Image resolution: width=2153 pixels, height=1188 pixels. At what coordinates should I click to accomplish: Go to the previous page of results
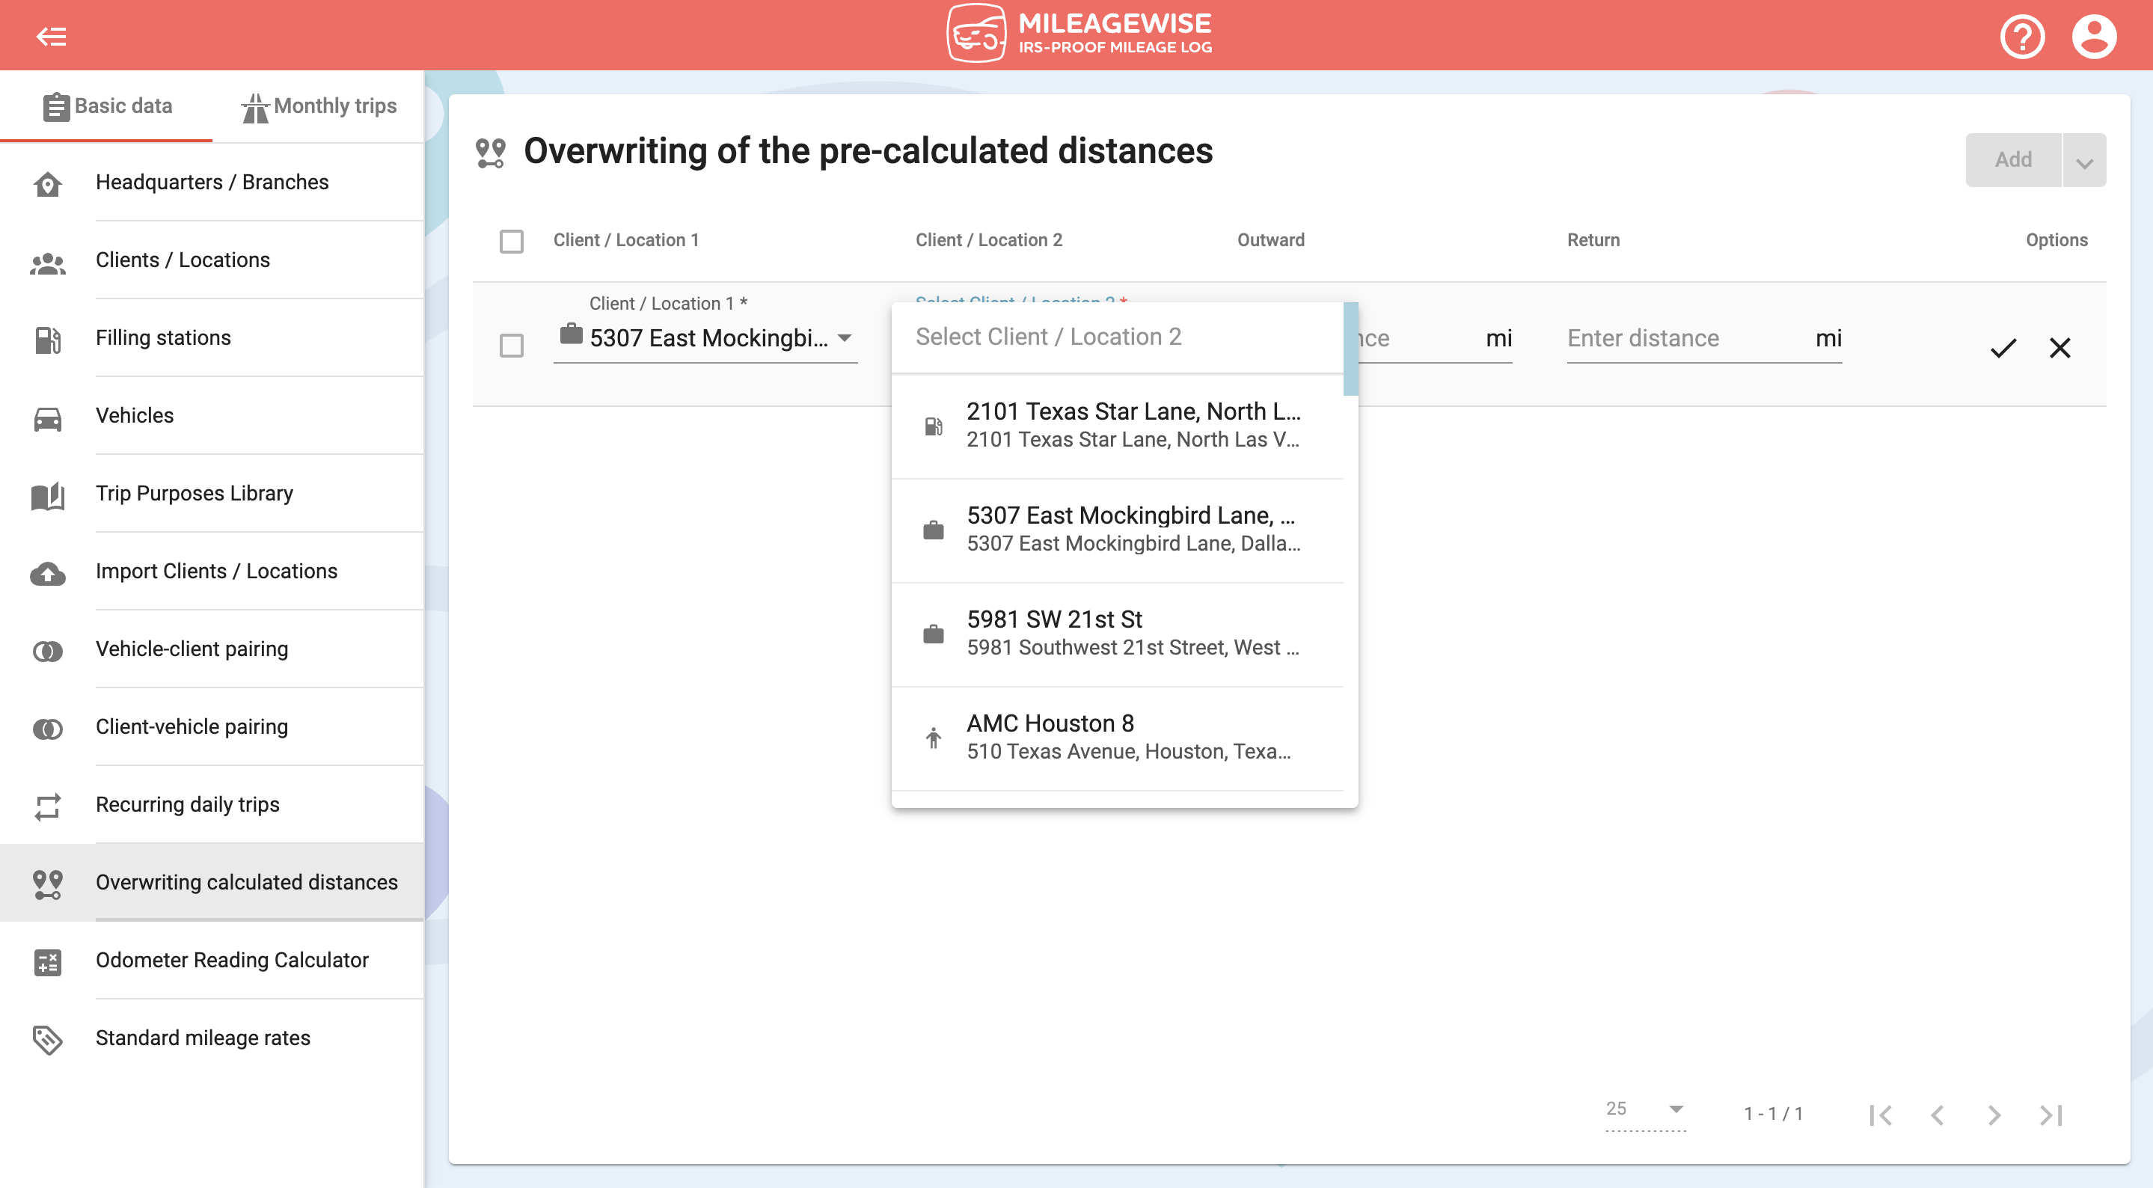coord(1937,1114)
